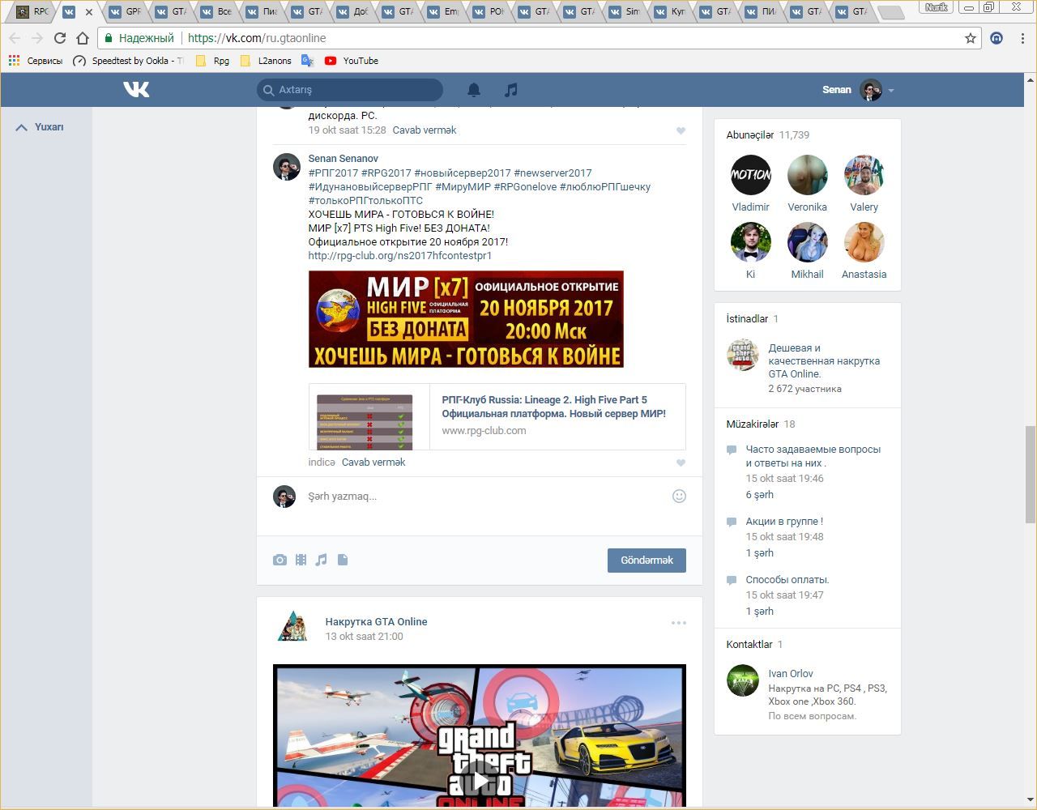
Task: Open Vladimir's MOTION avatar
Action: point(751,175)
